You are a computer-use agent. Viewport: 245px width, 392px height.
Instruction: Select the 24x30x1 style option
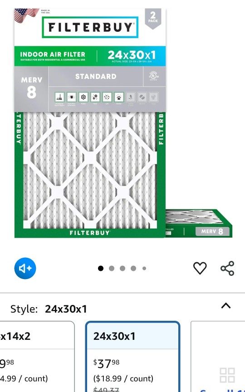[x=133, y=357]
